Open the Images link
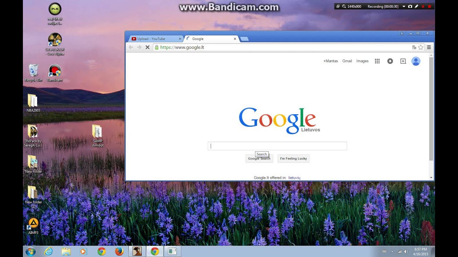The image size is (458, 257). tap(362, 61)
